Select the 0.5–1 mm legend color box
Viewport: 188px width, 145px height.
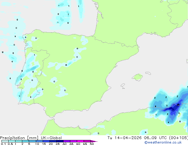click(12, 141)
